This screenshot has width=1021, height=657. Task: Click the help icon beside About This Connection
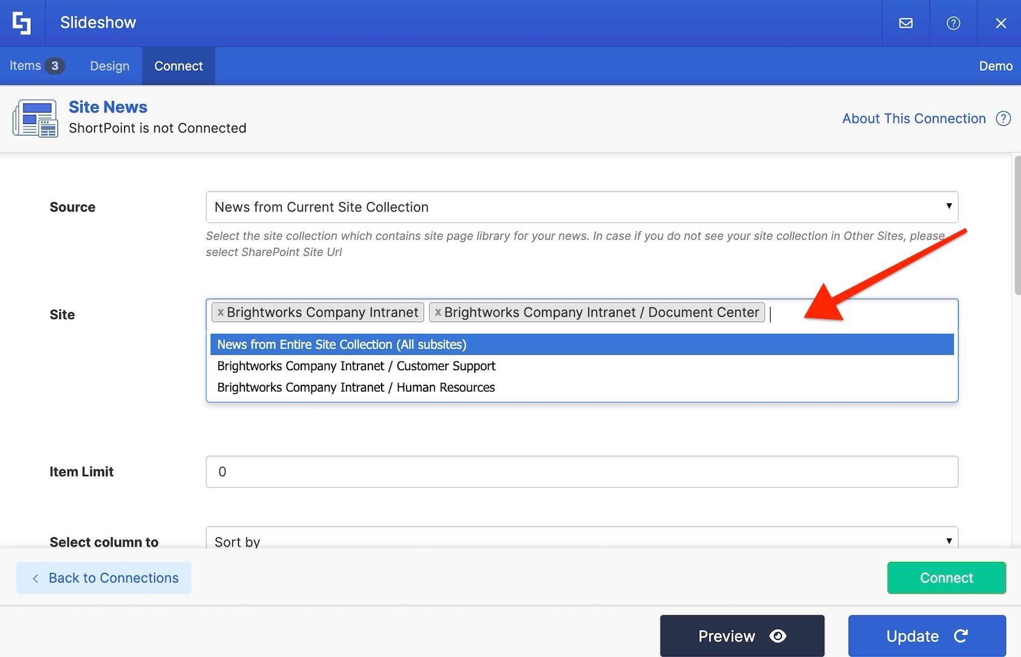coord(1003,119)
